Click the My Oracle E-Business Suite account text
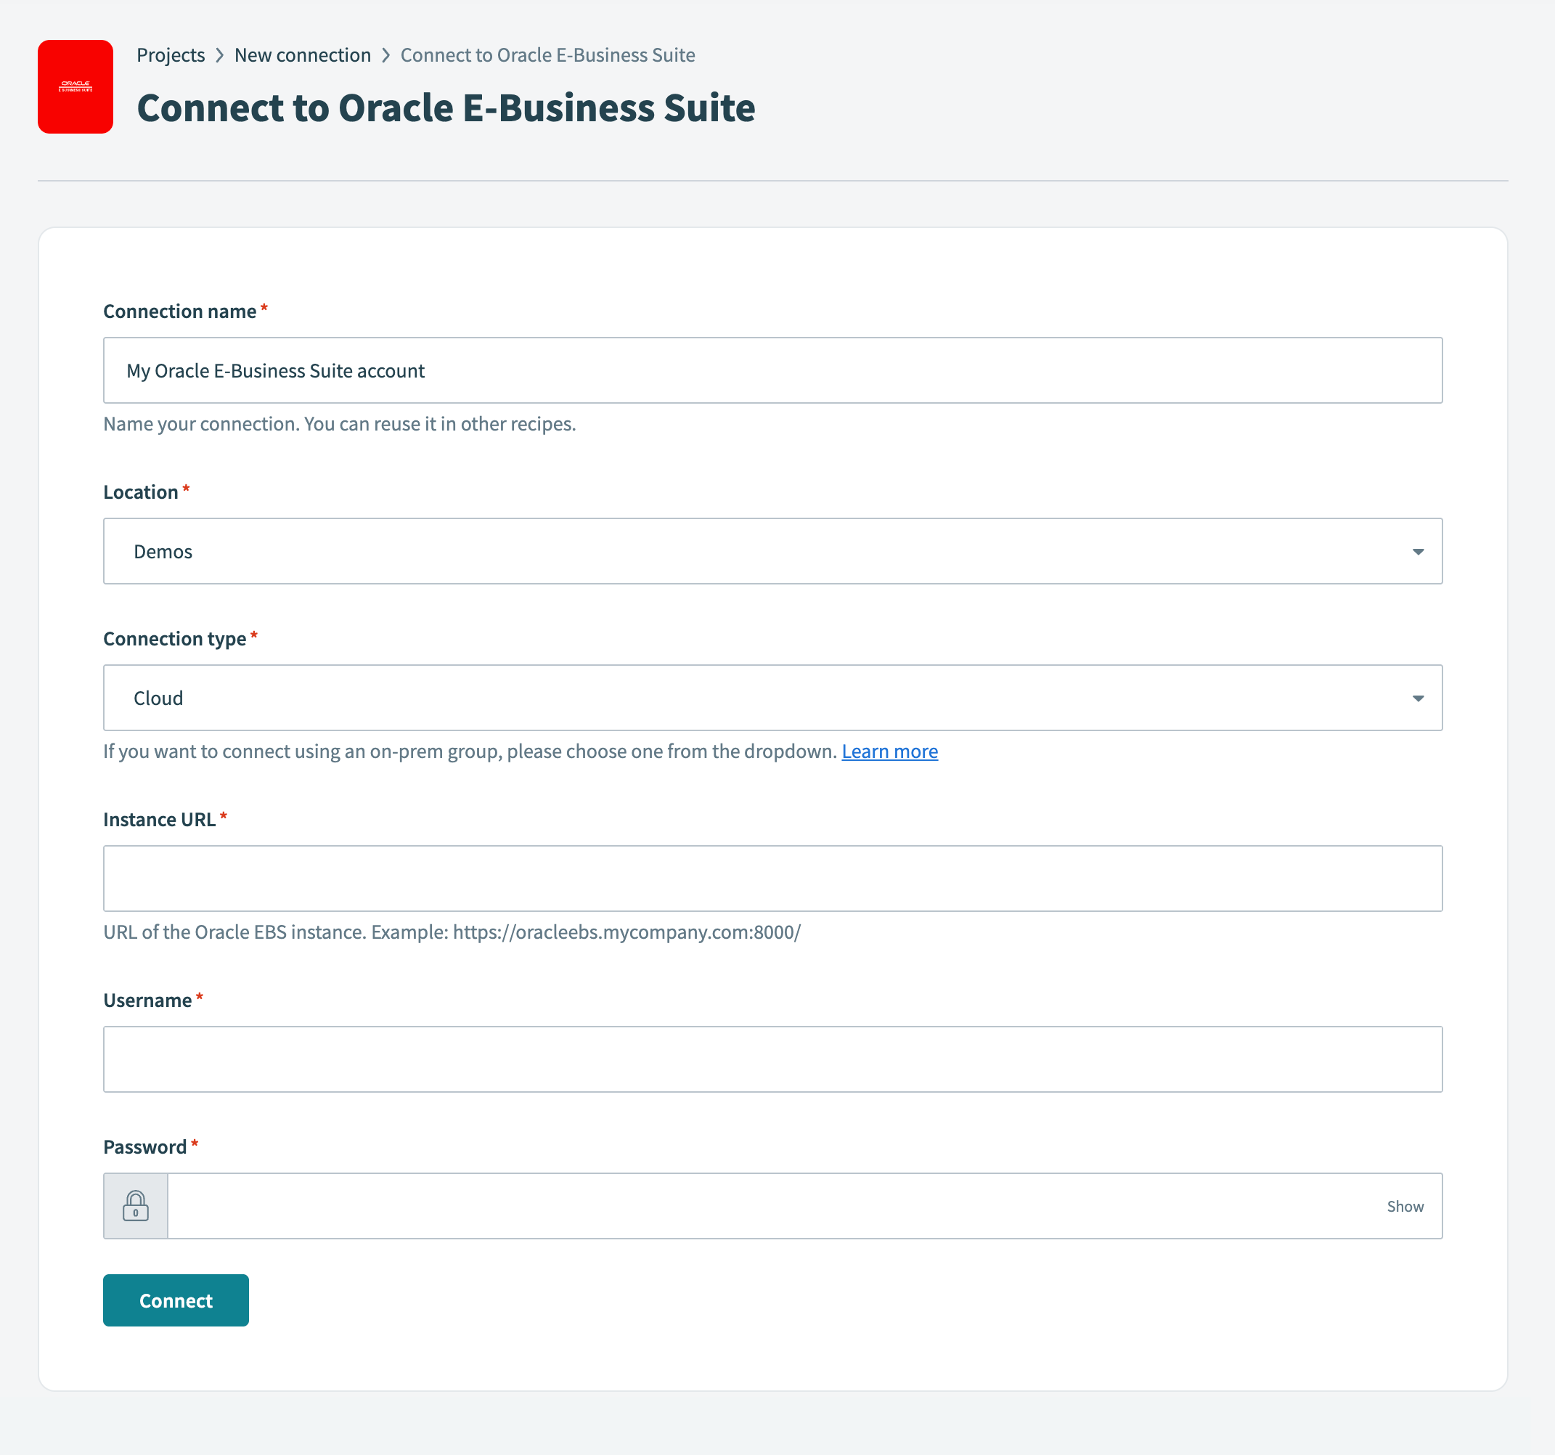 276,370
